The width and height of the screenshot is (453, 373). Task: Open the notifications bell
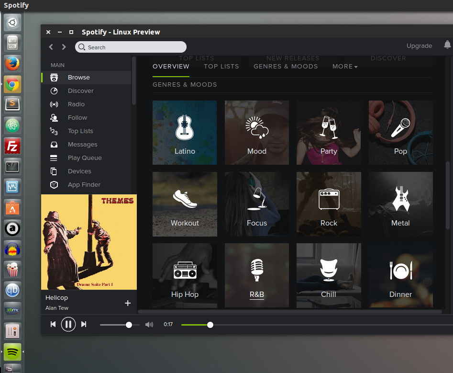click(447, 45)
